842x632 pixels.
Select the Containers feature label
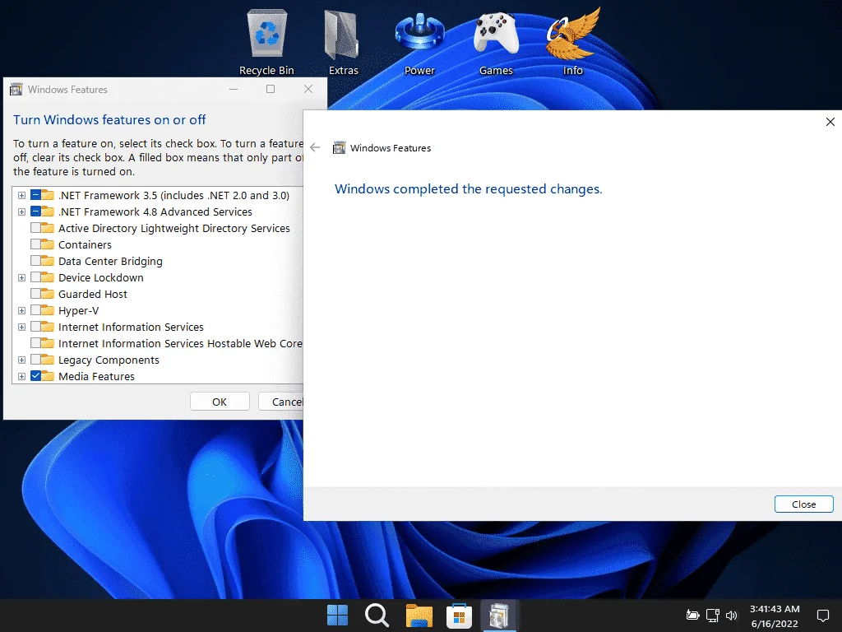point(85,244)
